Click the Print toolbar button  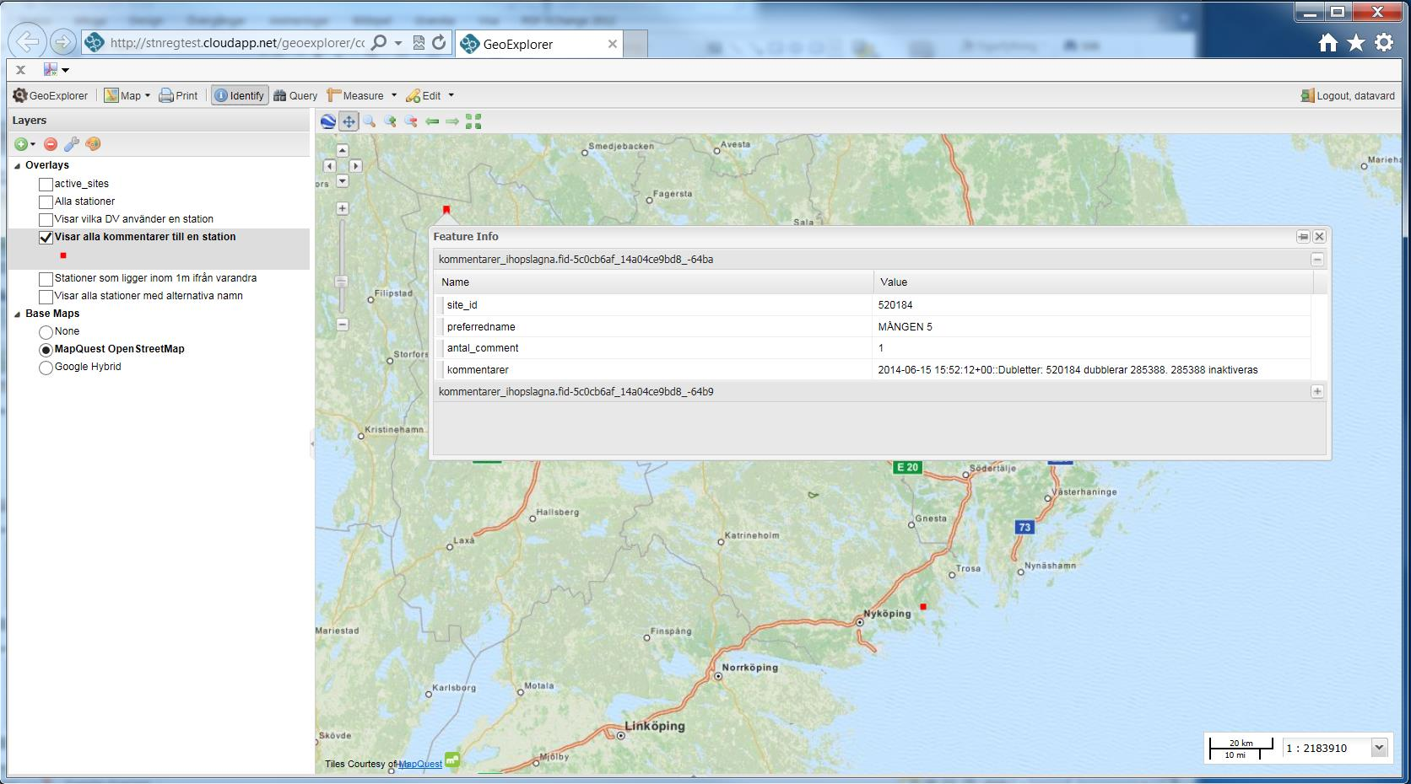179,95
